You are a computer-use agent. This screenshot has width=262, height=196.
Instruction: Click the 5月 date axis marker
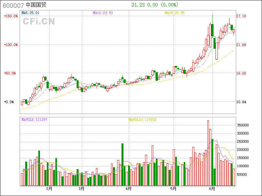coord(174,189)
